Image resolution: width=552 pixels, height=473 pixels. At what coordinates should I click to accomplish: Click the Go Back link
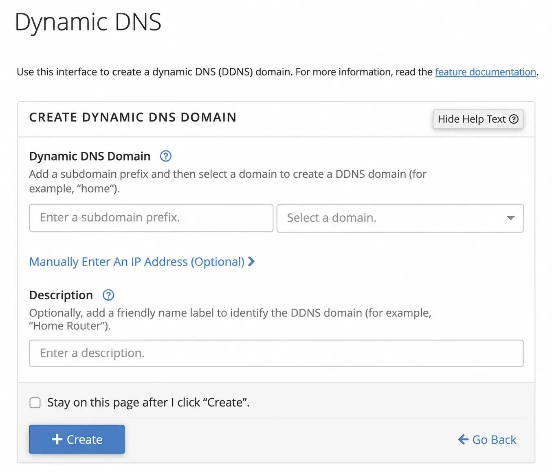click(487, 440)
